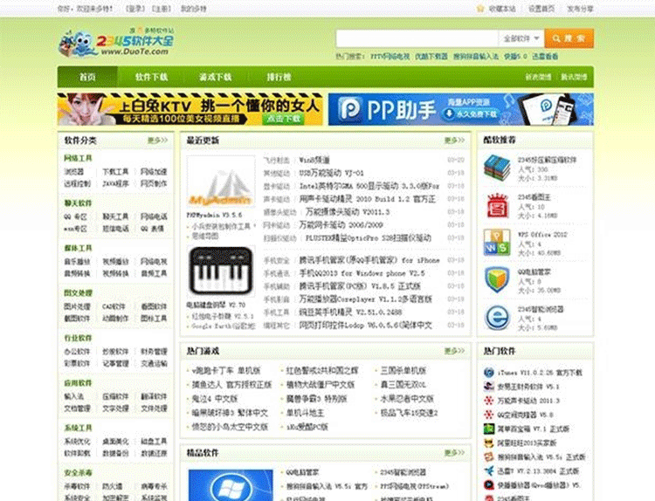Click the icon next to 万能声卡驱动 2011.3
The image size is (655, 501).
(489, 401)
